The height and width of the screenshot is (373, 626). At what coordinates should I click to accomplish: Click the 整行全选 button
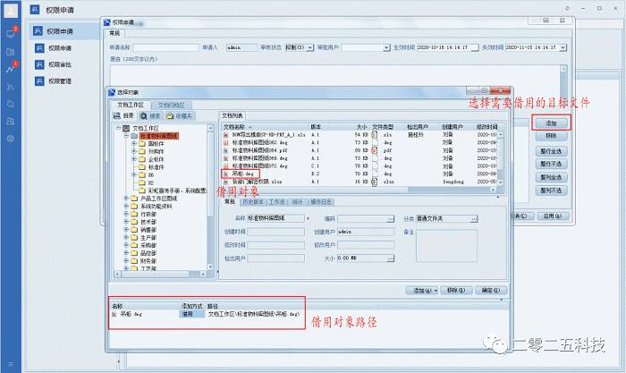[551, 149]
